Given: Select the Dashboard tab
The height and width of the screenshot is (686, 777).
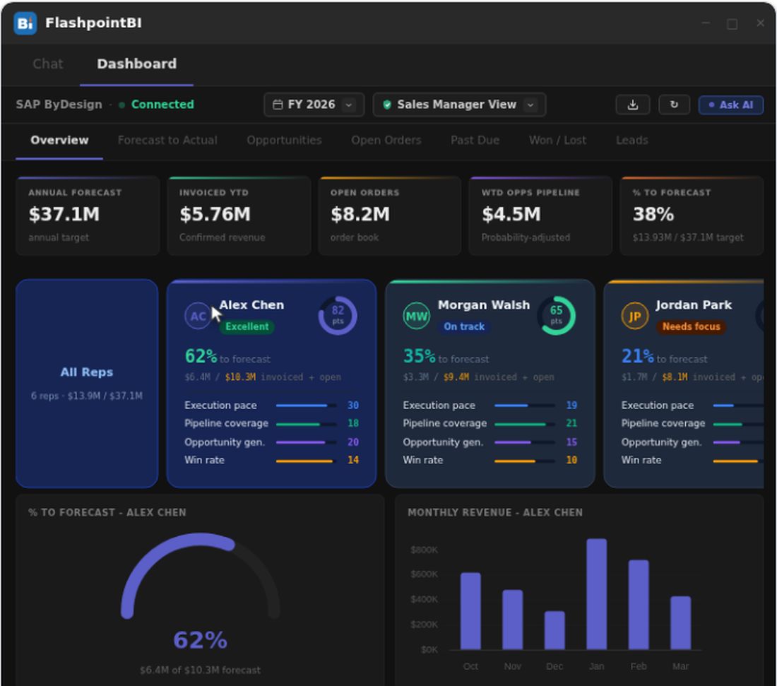Looking at the screenshot, I should [x=137, y=64].
